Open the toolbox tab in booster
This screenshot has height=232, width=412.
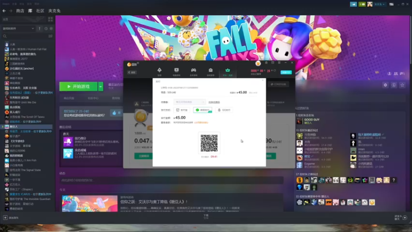click(211, 72)
